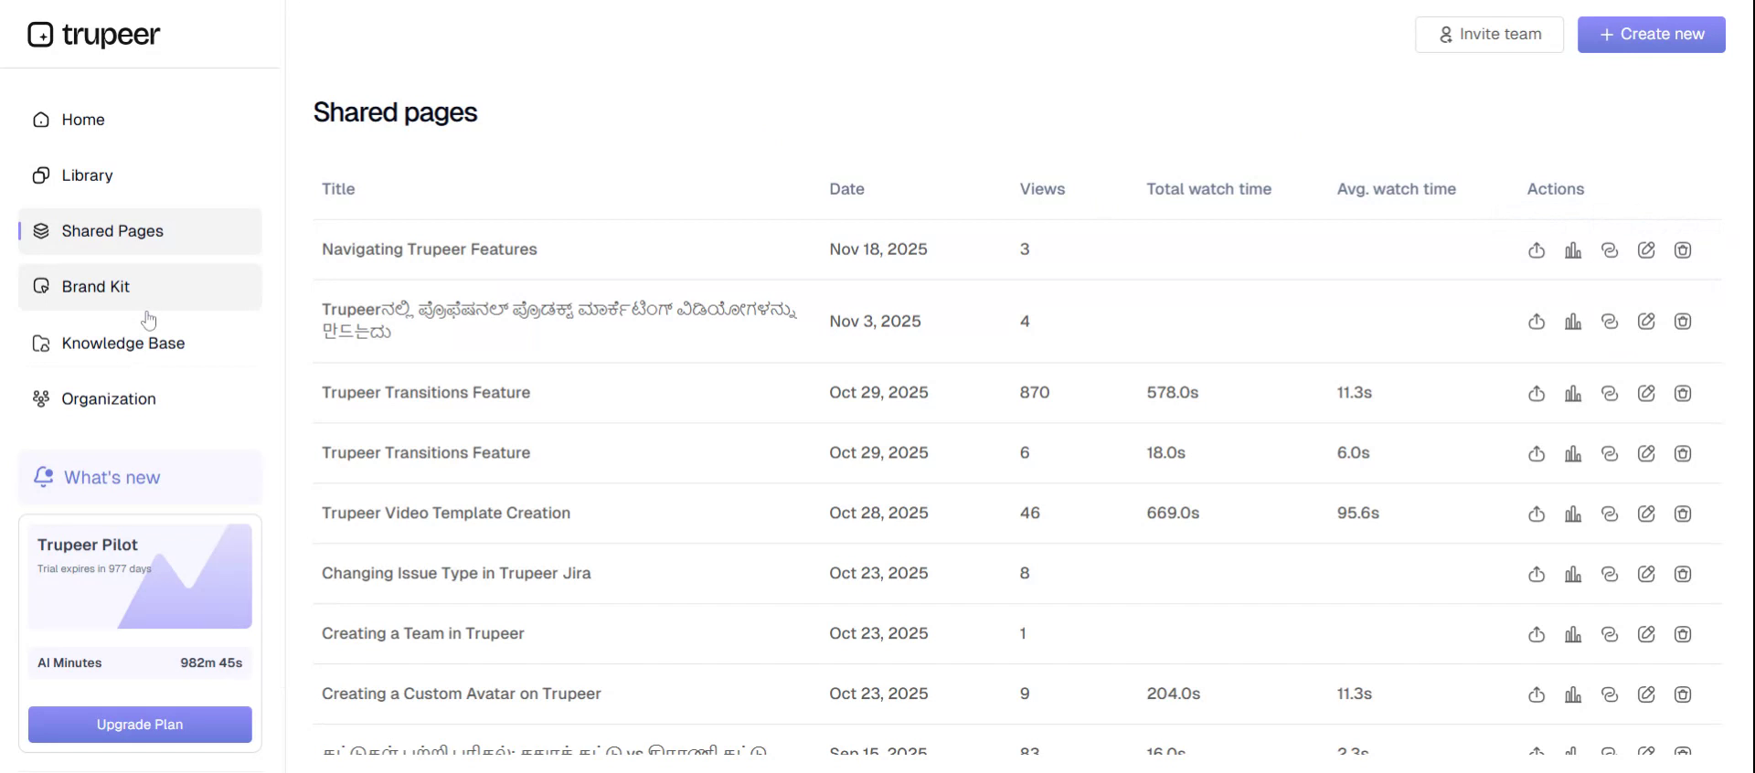Copy link for Trupeer Video Template Creation

pyautogui.click(x=1610, y=514)
